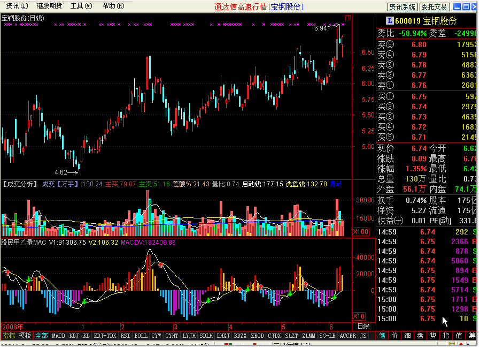
Task: Open the 工具(V) menu
Action: point(81,6)
